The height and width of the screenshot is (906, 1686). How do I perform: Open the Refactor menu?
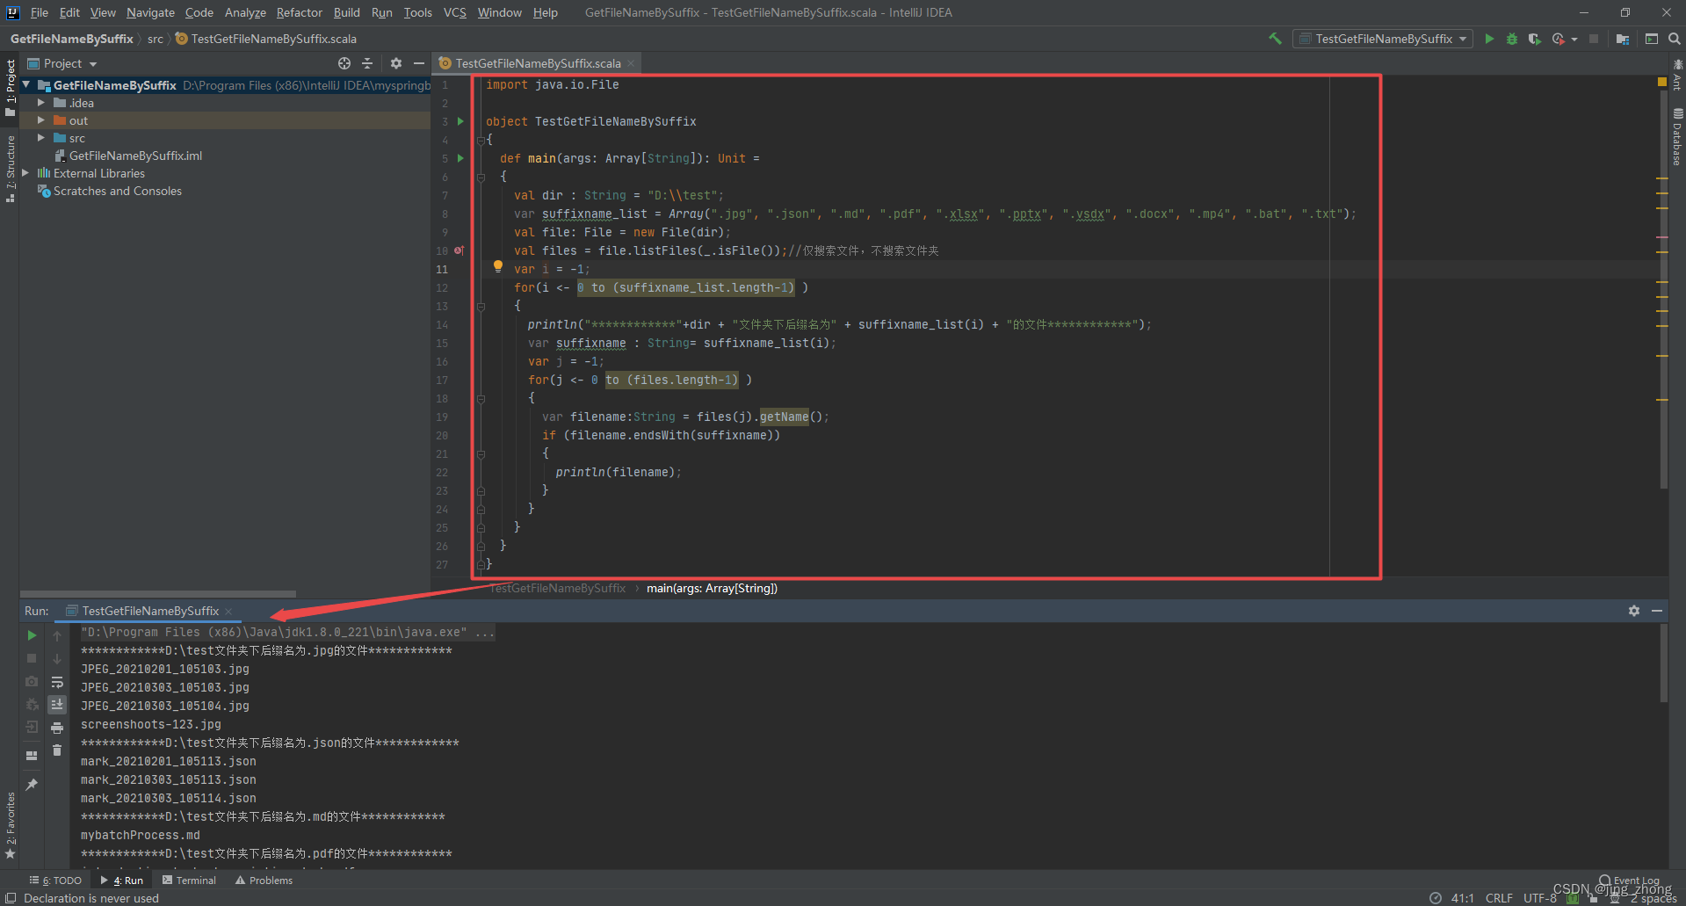point(300,12)
